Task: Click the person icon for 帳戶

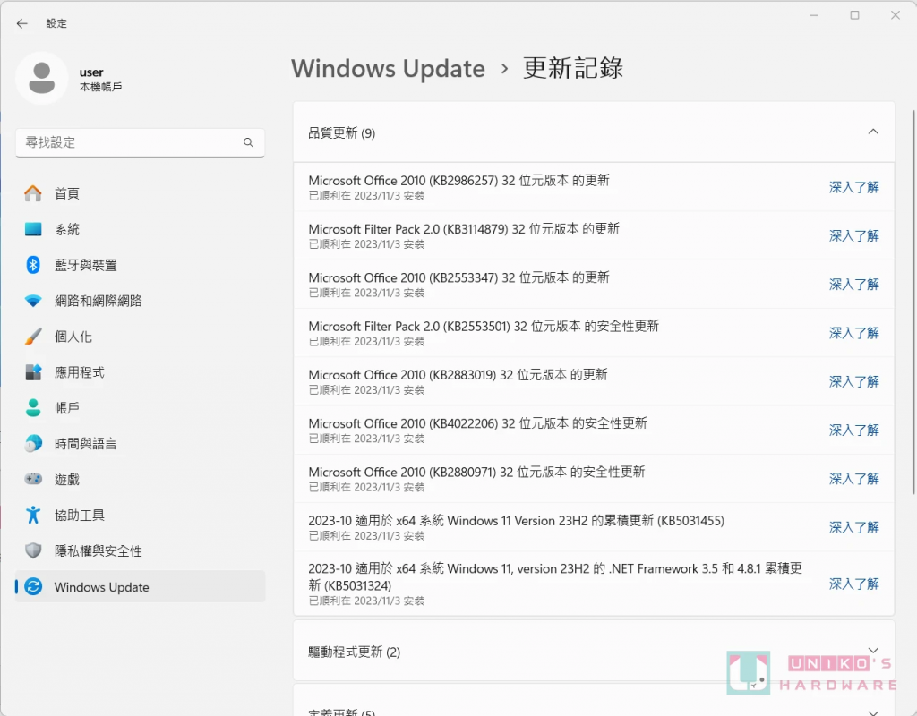Action: tap(33, 408)
